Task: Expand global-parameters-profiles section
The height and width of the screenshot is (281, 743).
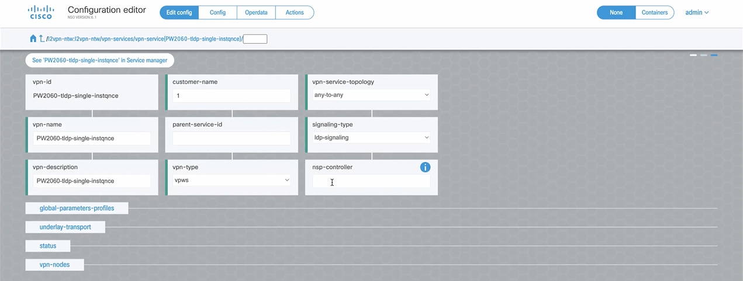Action: tap(77, 208)
